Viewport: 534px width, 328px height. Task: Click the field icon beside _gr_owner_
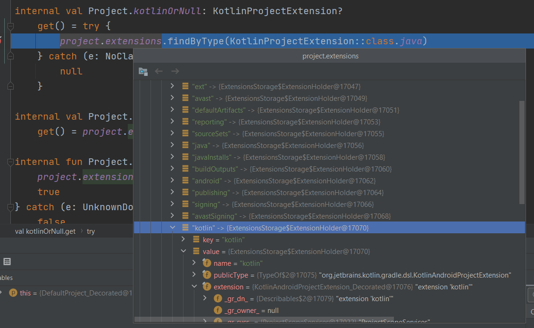coord(217,310)
